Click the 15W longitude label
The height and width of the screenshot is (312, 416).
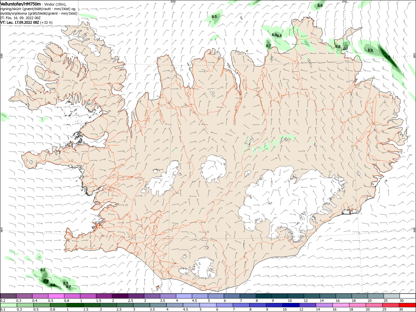(x=344, y=2)
